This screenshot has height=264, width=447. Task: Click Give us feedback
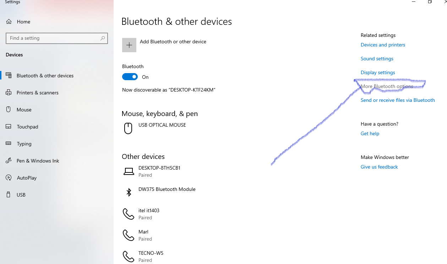point(379,167)
